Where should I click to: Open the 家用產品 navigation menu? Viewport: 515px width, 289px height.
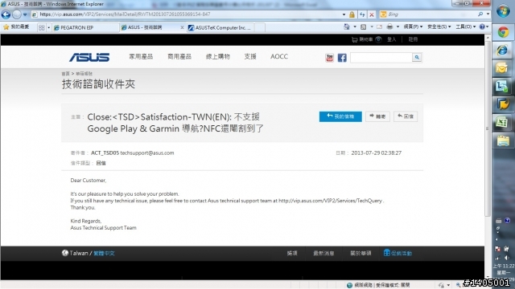[x=141, y=57]
